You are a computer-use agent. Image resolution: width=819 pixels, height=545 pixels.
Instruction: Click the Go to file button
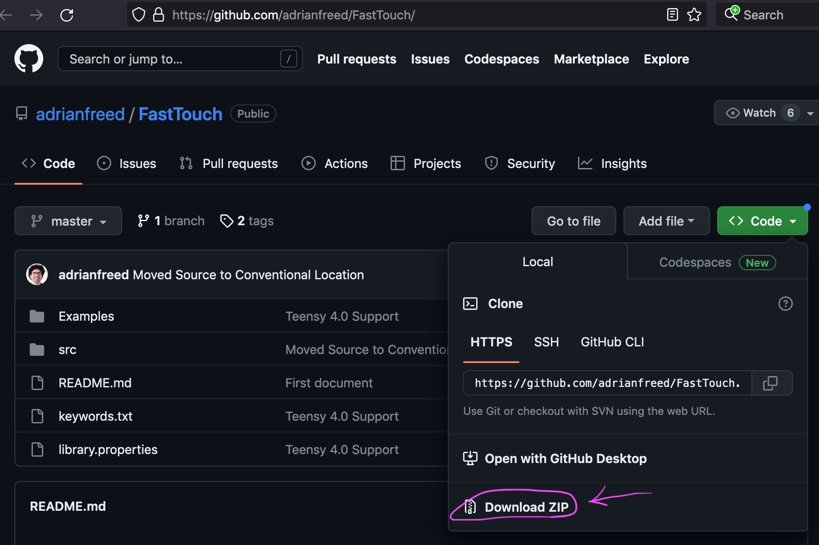tap(573, 221)
